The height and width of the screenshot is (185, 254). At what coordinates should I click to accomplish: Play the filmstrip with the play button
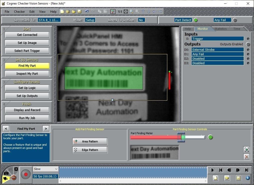coord(212,170)
